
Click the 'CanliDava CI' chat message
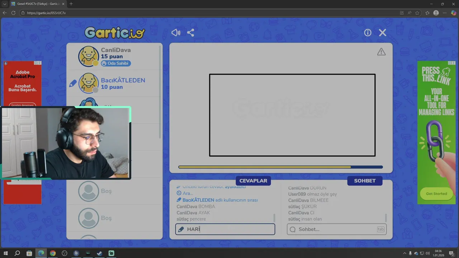click(x=301, y=213)
